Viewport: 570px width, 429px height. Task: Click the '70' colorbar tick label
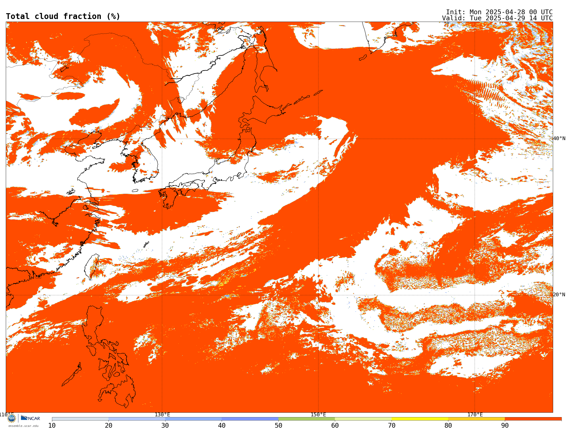tap(392, 426)
